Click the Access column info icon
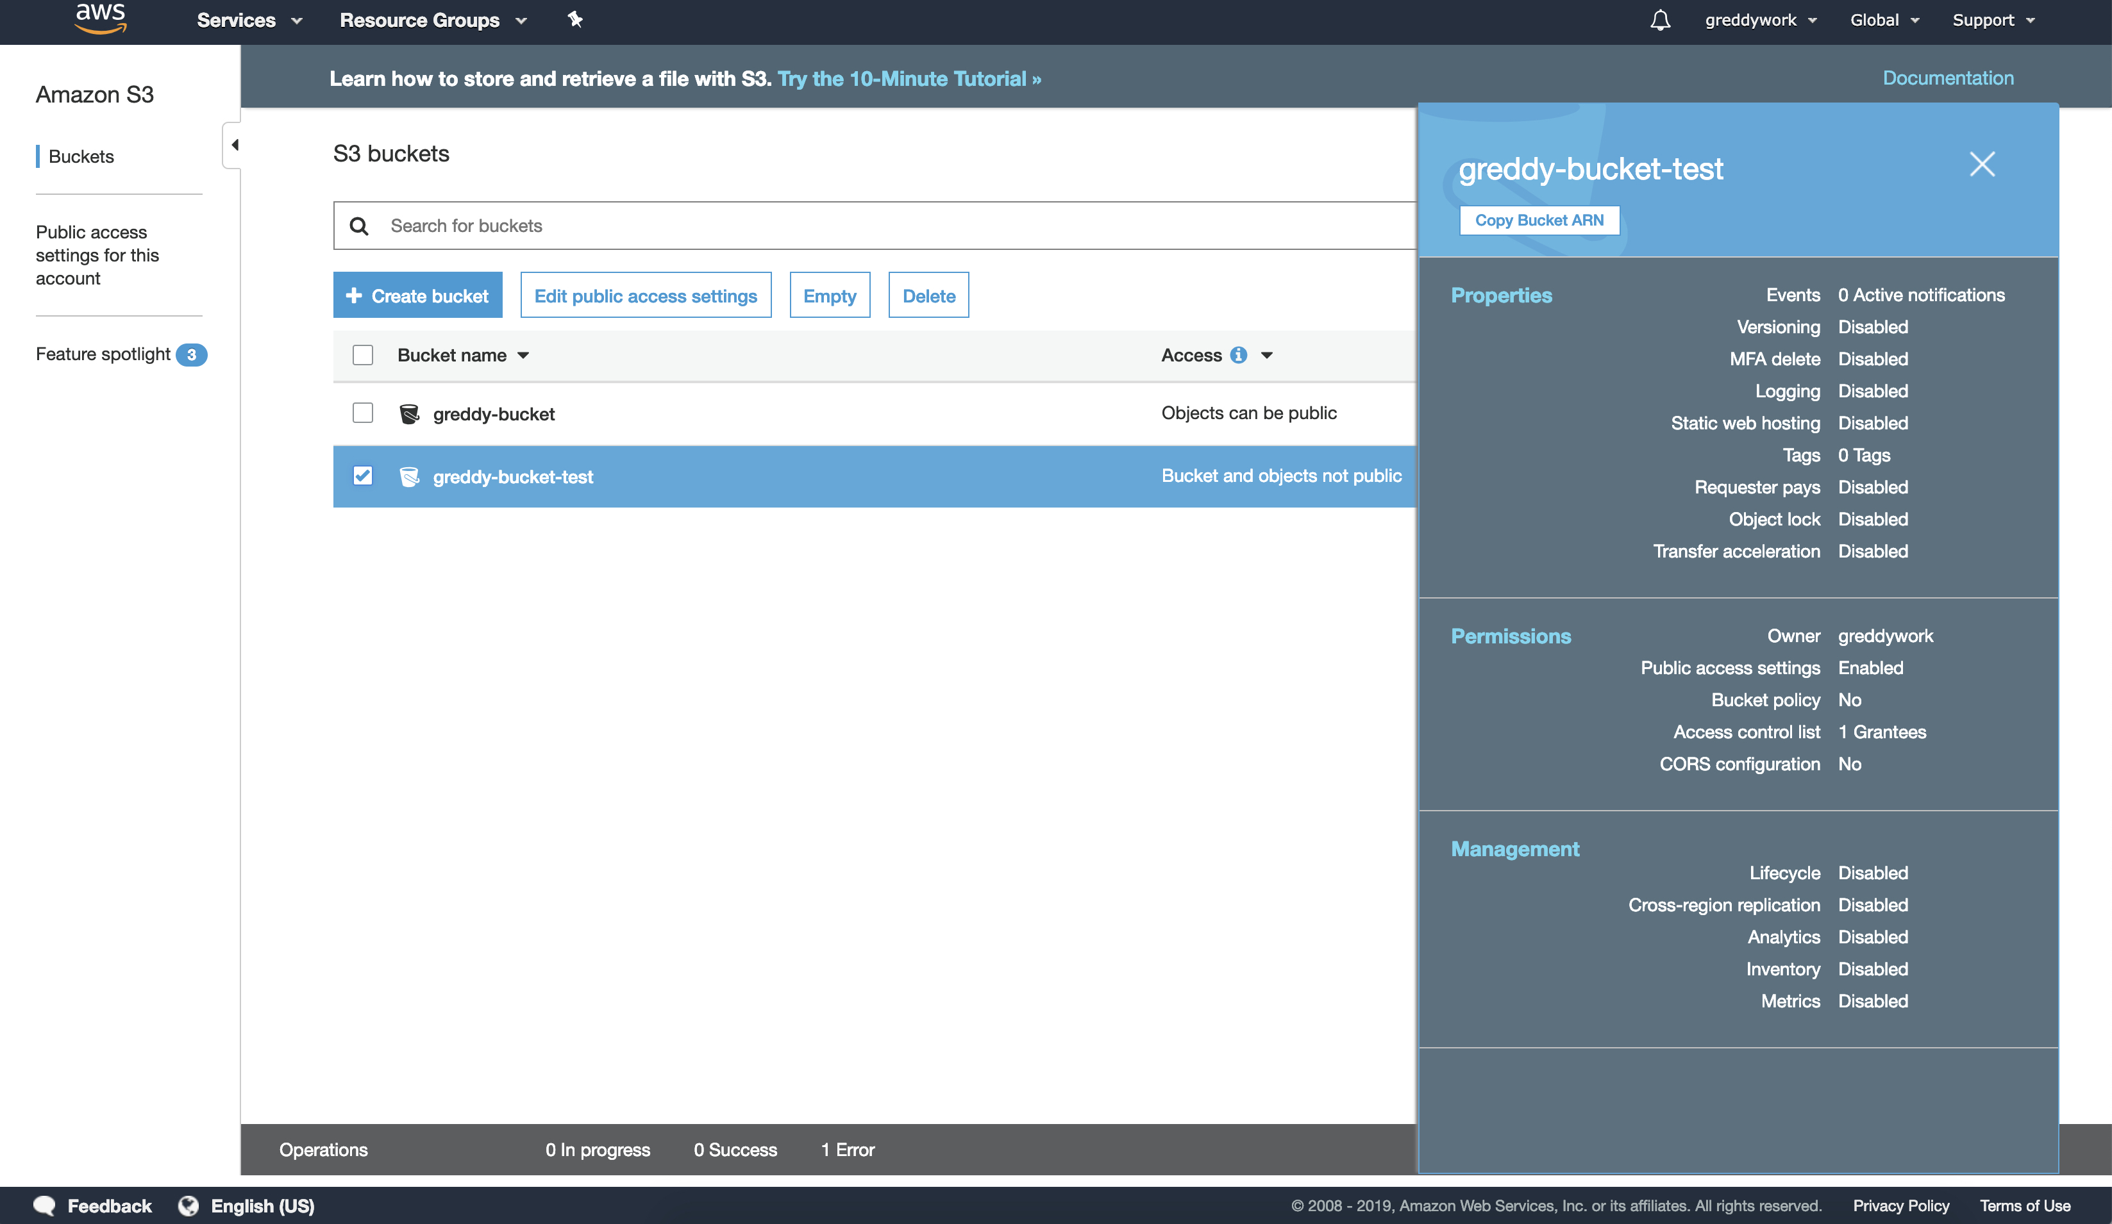This screenshot has width=2112, height=1224. pyautogui.click(x=1238, y=355)
